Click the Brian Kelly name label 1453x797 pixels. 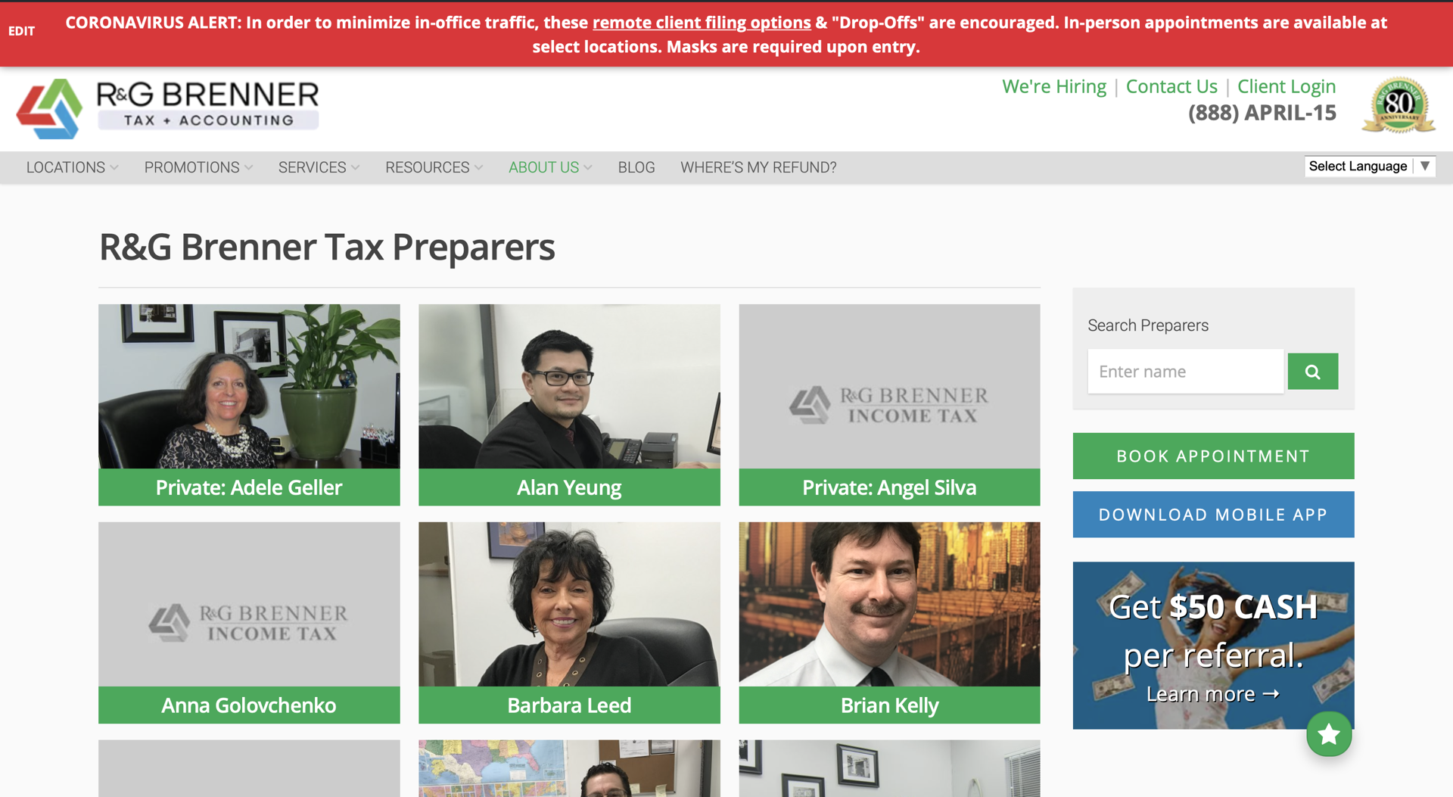coord(889,705)
